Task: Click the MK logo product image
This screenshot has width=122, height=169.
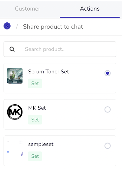Action: point(15,112)
